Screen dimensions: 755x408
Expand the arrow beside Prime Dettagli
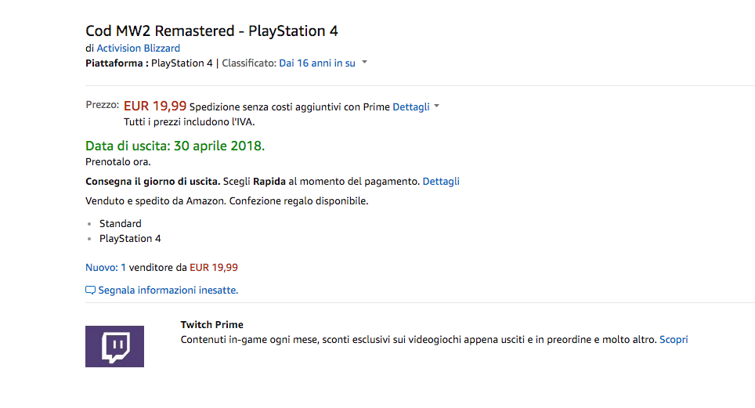pos(437,107)
